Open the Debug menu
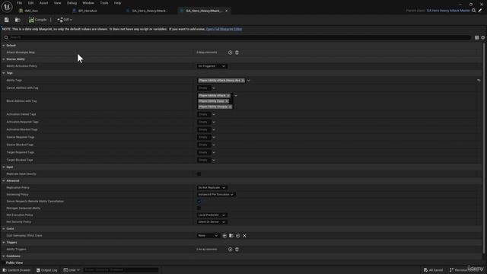Viewport: 487px width, 274px height. coord(72,3)
